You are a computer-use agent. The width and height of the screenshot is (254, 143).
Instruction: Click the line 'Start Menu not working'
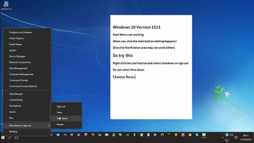coord(128,35)
